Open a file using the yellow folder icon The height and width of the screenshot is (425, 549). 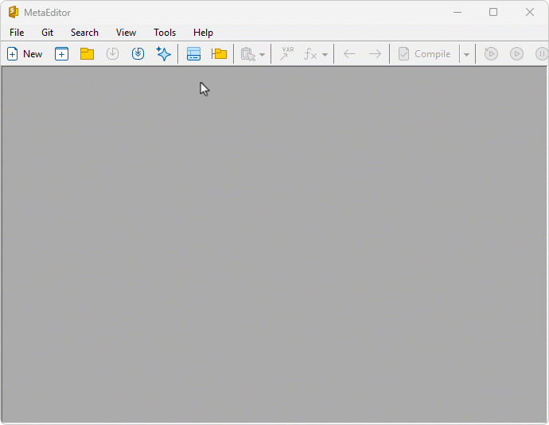pos(87,54)
